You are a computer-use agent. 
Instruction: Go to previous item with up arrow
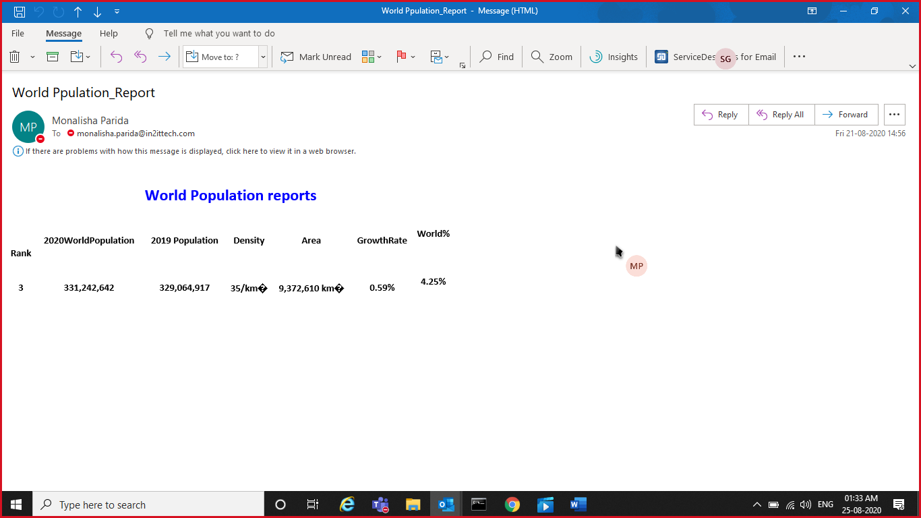pyautogui.click(x=78, y=11)
